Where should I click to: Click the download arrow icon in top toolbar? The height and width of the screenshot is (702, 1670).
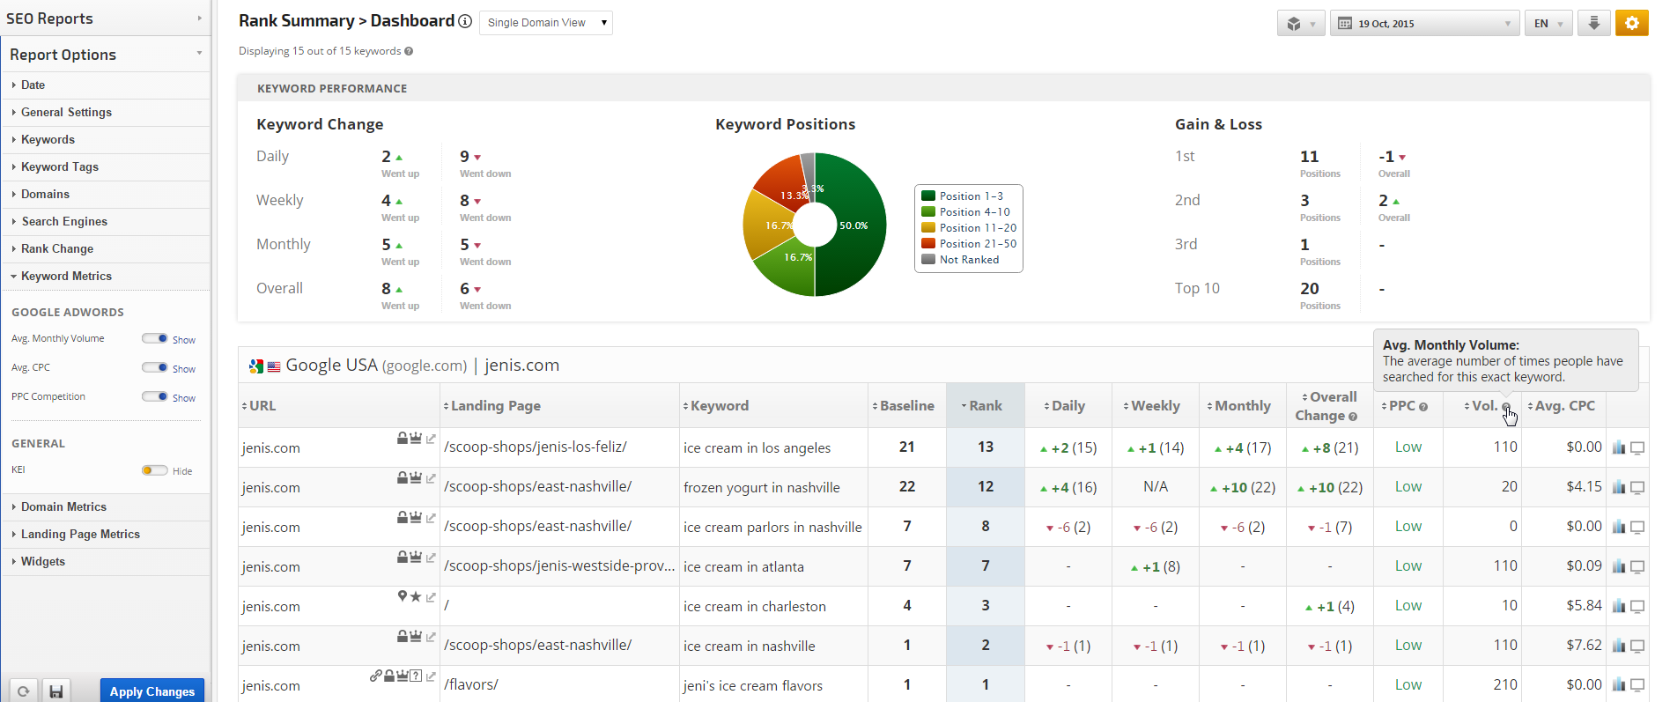tap(1593, 24)
